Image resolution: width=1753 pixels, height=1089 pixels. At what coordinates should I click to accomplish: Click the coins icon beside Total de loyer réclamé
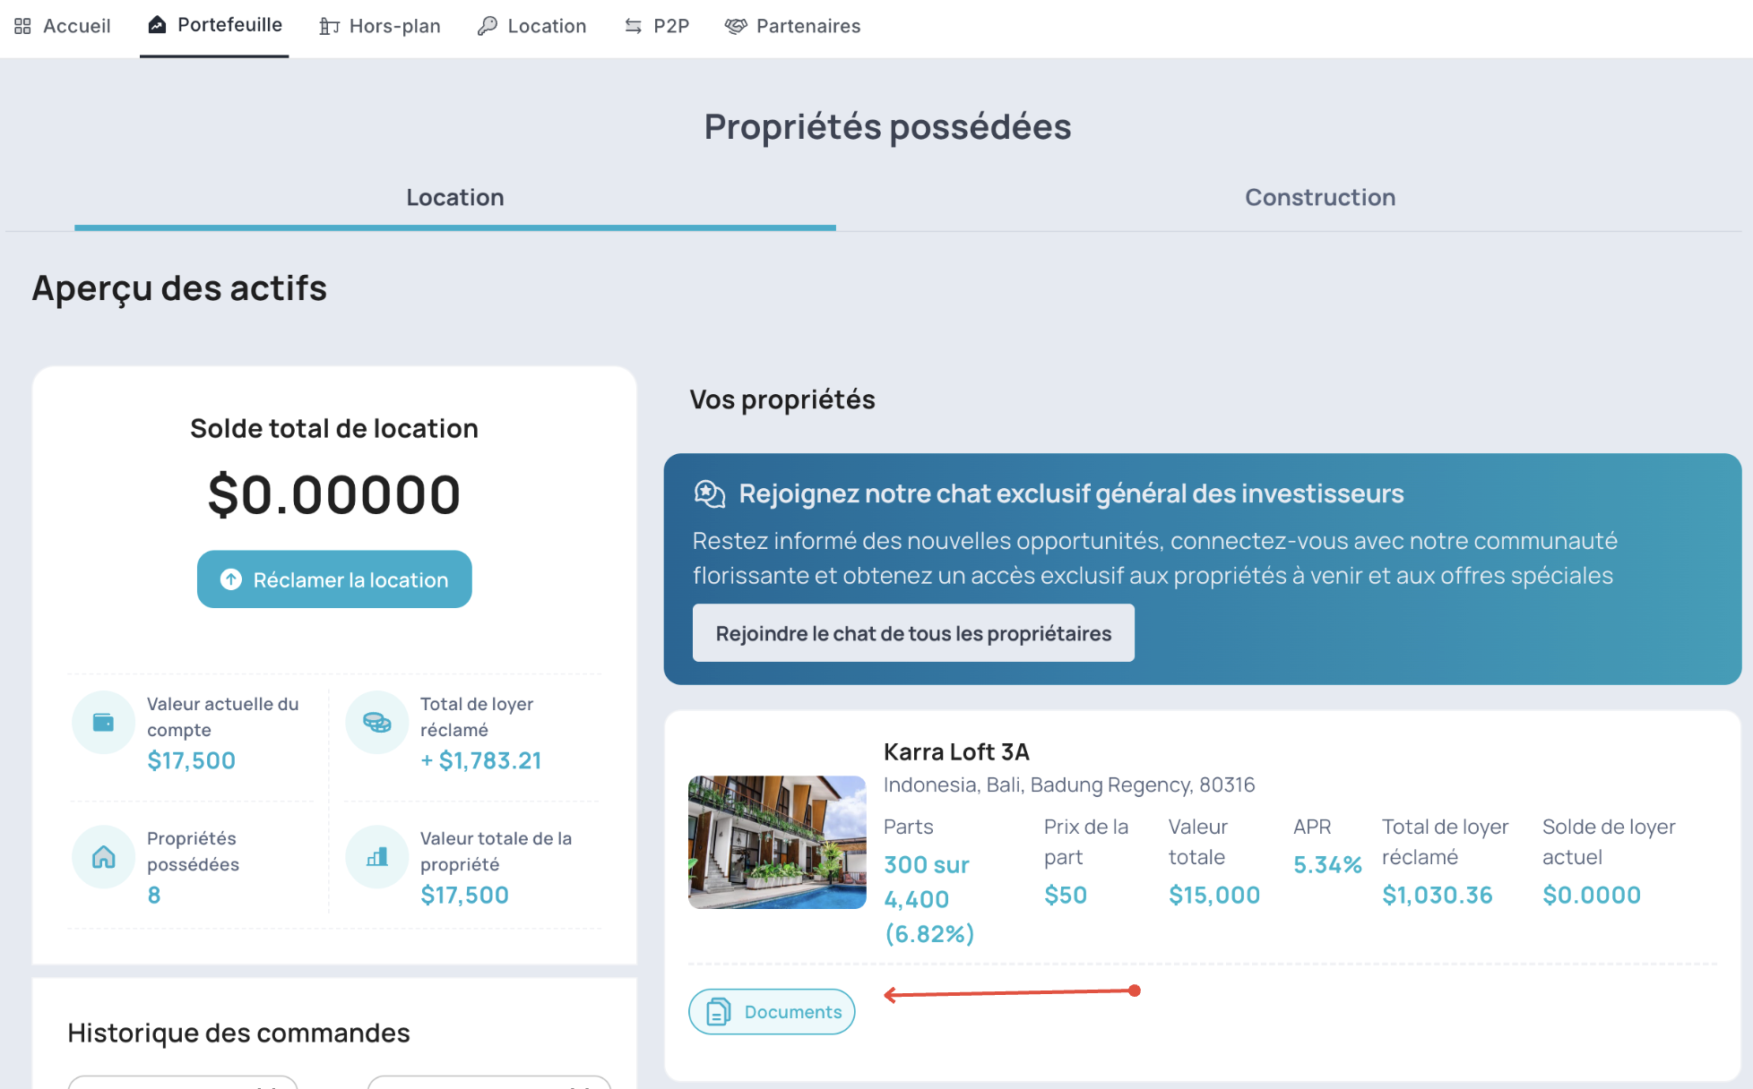376,722
